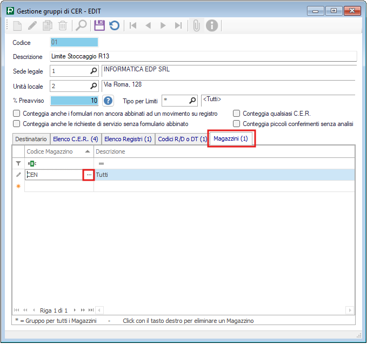The width and height of the screenshot is (367, 344).
Task: Check Conteggia anche i formulari non abbinati
Action: [17, 114]
